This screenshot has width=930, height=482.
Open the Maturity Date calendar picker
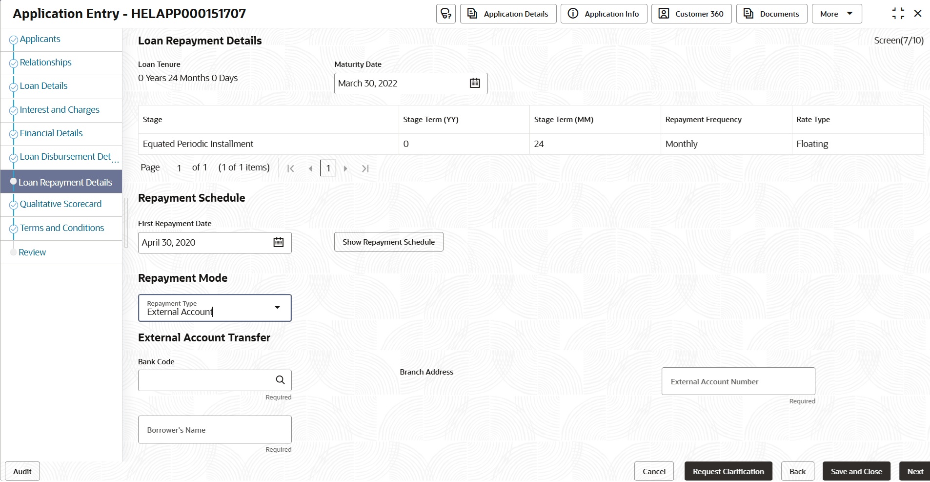[x=475, y=83]
